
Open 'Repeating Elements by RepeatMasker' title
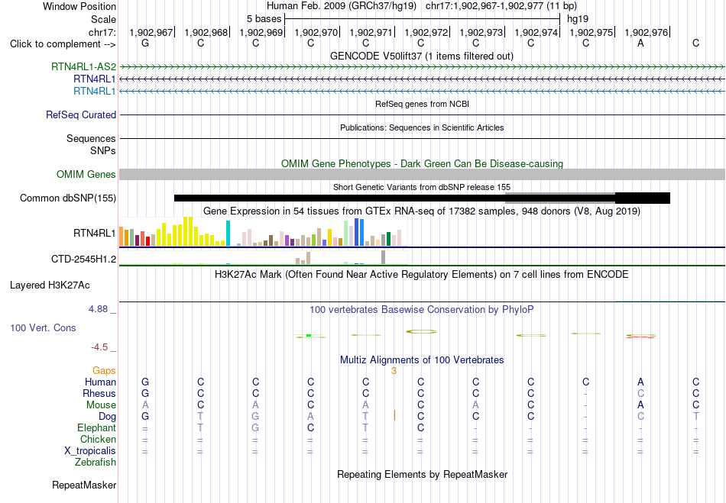point(423,474)
